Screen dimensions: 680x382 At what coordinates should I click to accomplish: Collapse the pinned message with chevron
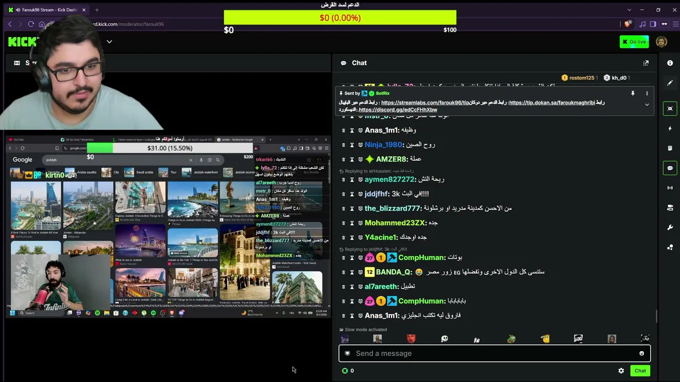tap(647, 105)
